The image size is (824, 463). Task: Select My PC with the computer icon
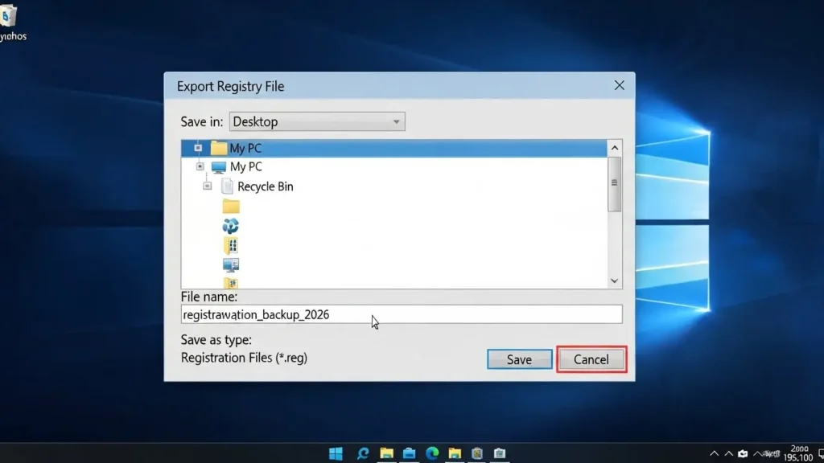(x=245, y=167)
